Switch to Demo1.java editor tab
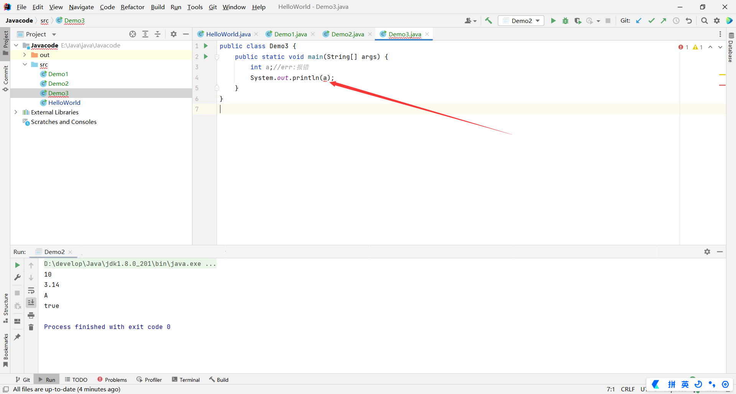 pos(291,34)
